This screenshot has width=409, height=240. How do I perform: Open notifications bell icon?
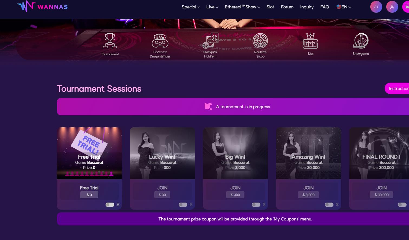click(x=376, y=7)
